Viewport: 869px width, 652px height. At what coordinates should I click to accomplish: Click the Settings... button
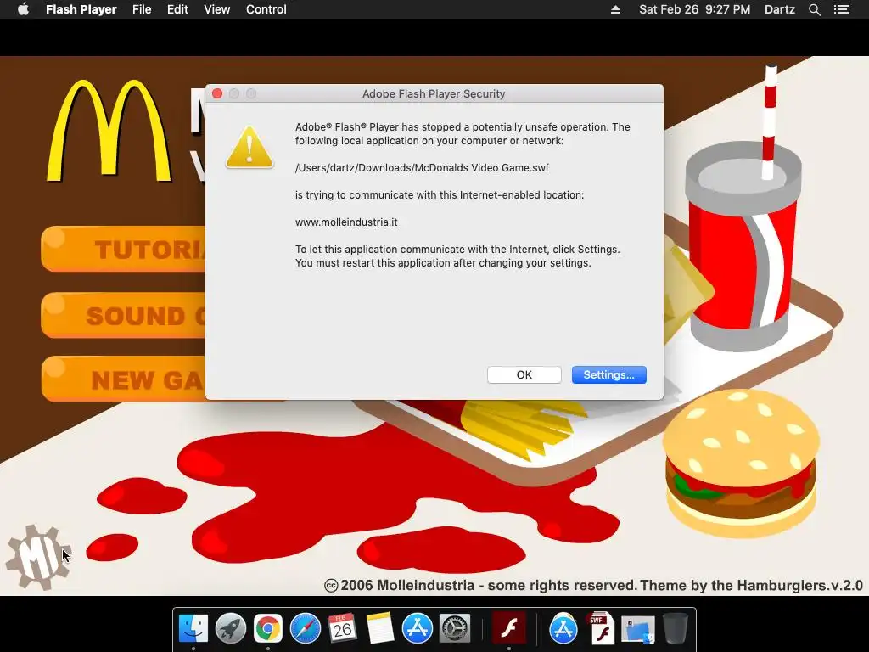pos(609,374)
